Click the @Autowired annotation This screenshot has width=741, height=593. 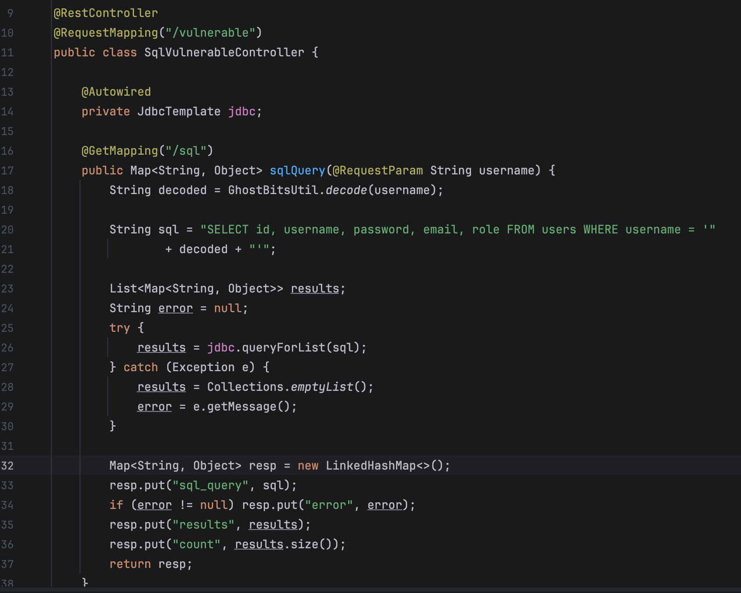pos(116,92)
